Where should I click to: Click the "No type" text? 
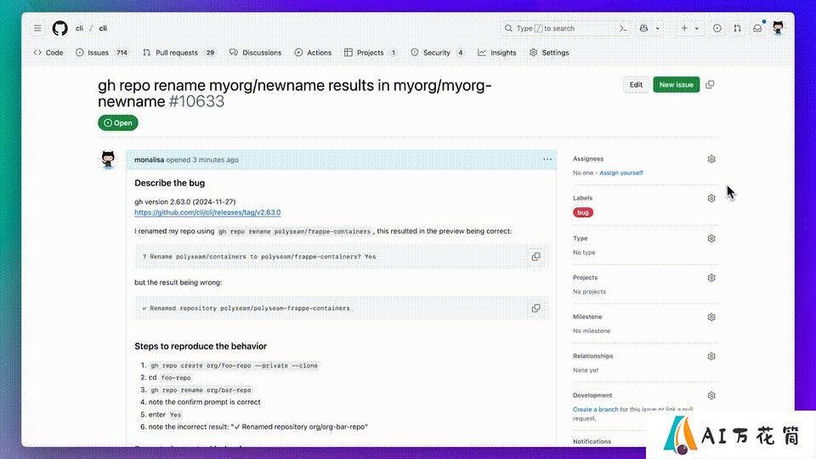(584, 252)
